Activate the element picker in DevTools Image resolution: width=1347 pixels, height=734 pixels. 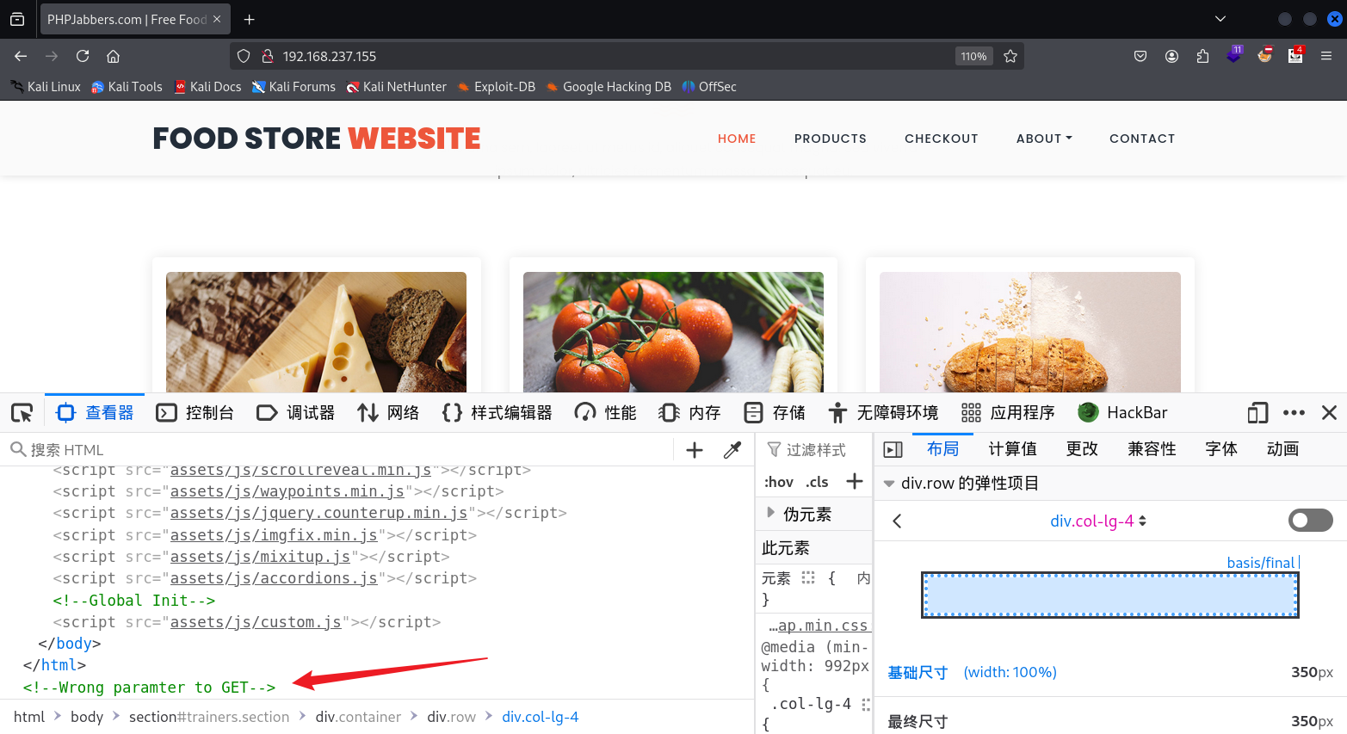pos(22,413)
